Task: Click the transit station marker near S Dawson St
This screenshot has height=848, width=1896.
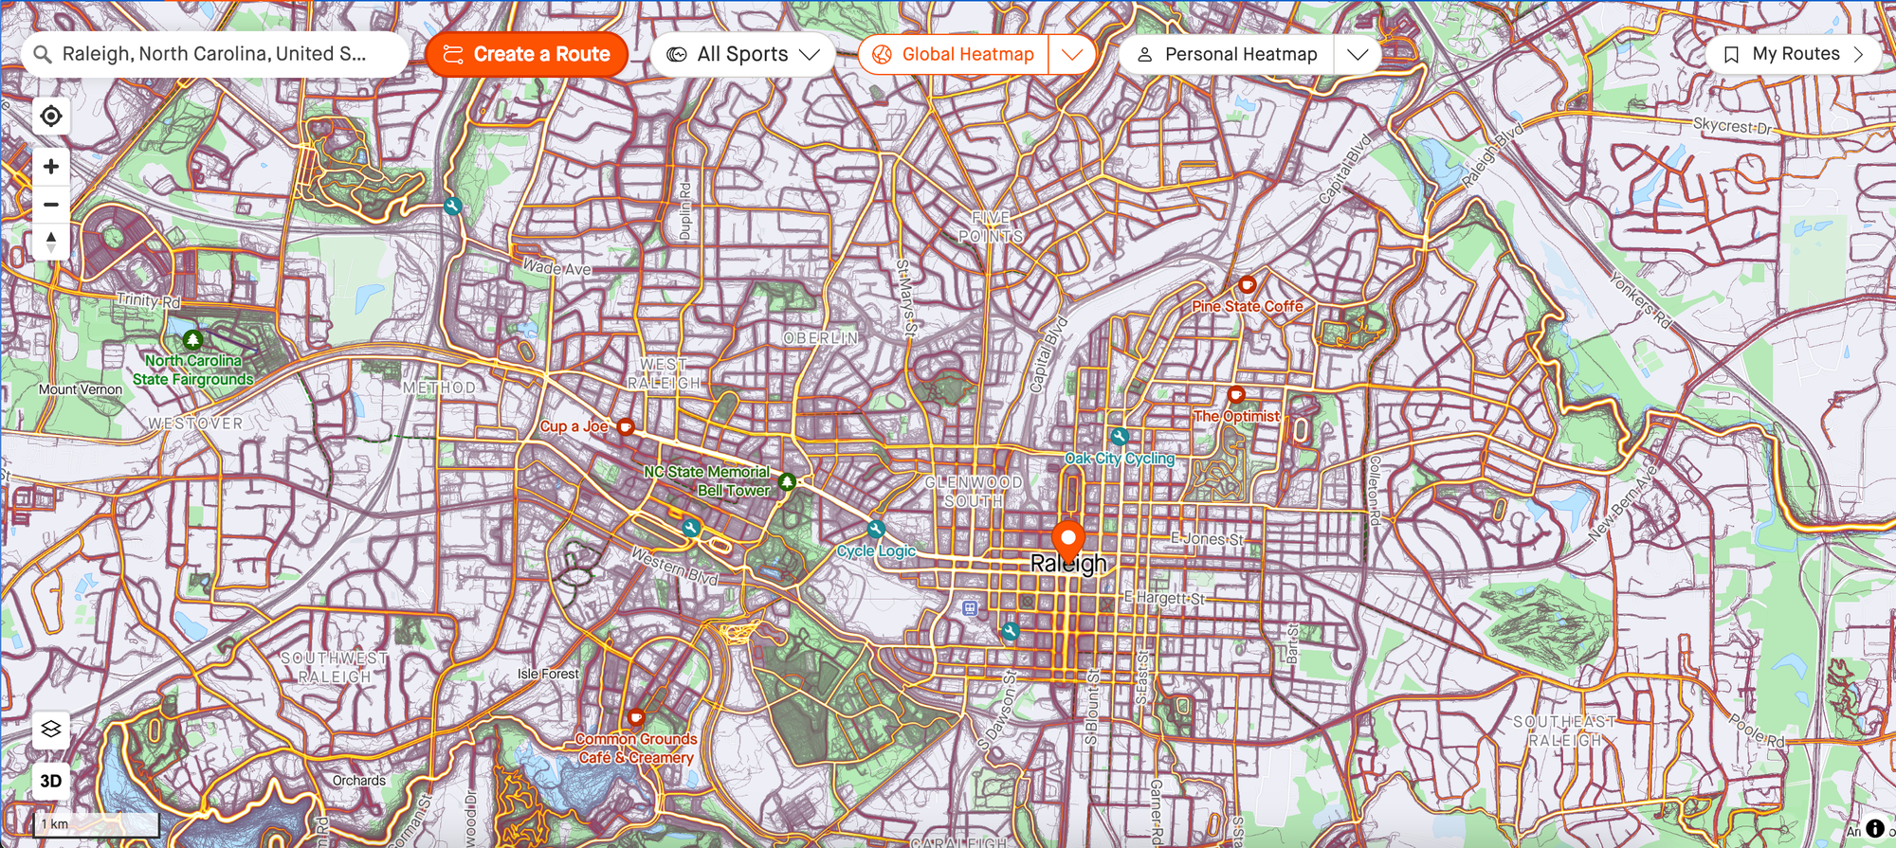Action: 969,607
